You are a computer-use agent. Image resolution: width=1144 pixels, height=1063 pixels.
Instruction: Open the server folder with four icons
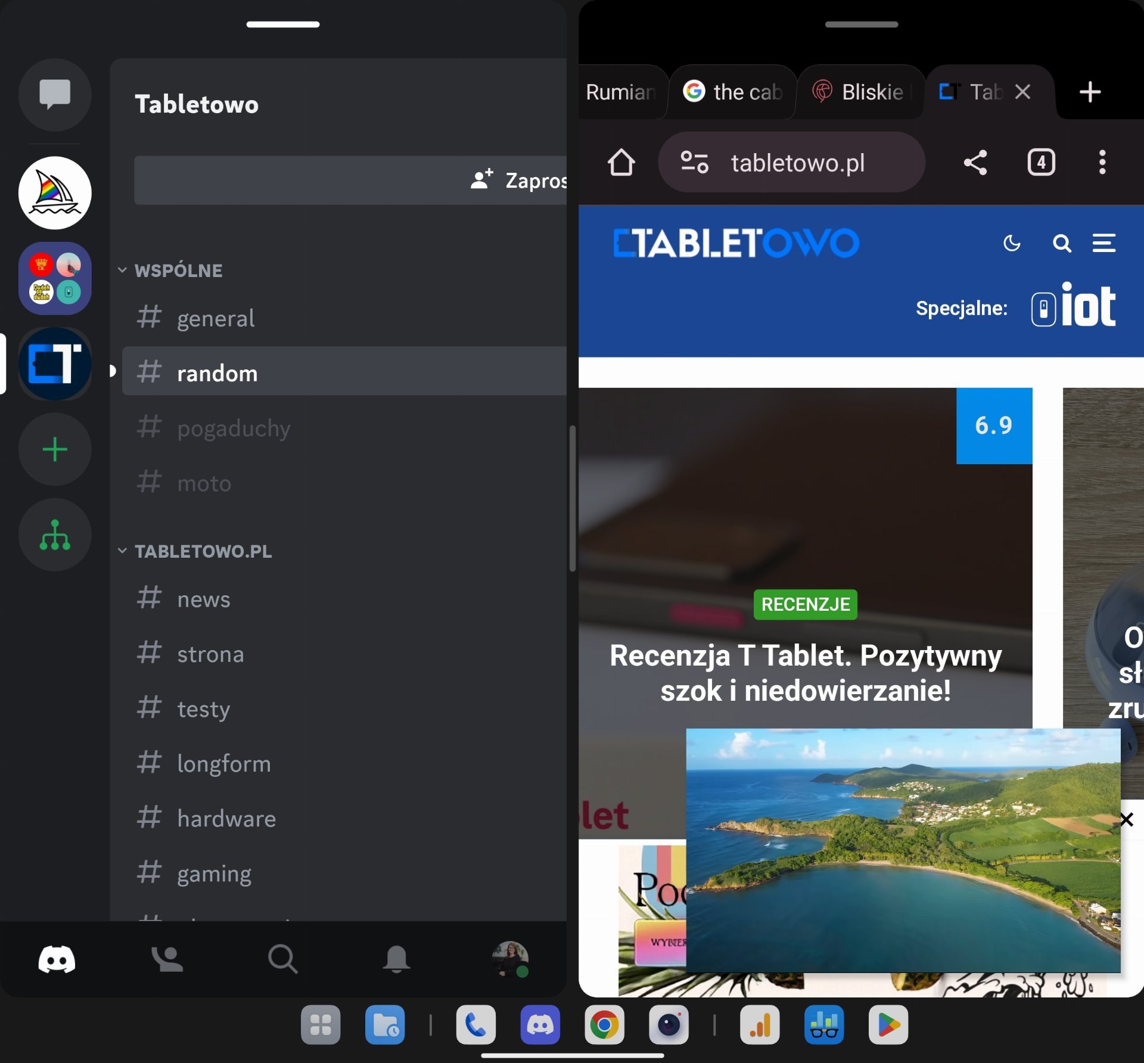tap(55, 278)
